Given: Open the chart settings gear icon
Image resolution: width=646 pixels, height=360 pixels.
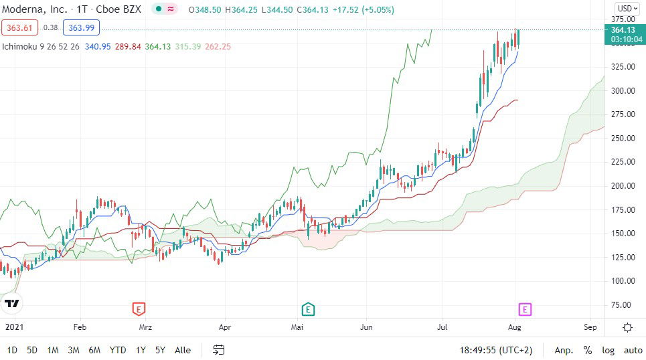Looking at the screenshot, I should pyautogui.click(x=627, y=327).
